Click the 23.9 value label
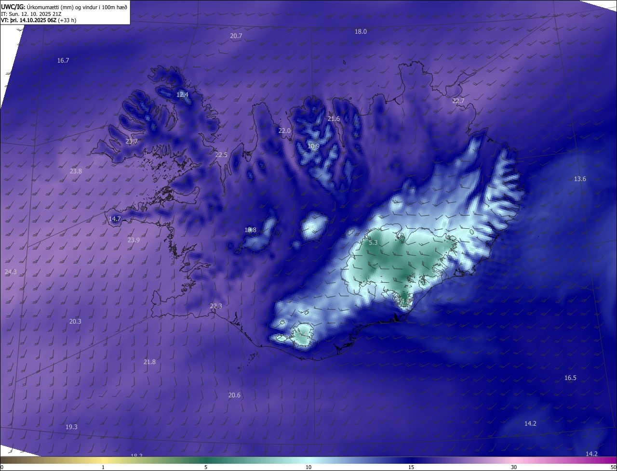The width and height of the screenshot is (617, 471). tap(134, 240)
